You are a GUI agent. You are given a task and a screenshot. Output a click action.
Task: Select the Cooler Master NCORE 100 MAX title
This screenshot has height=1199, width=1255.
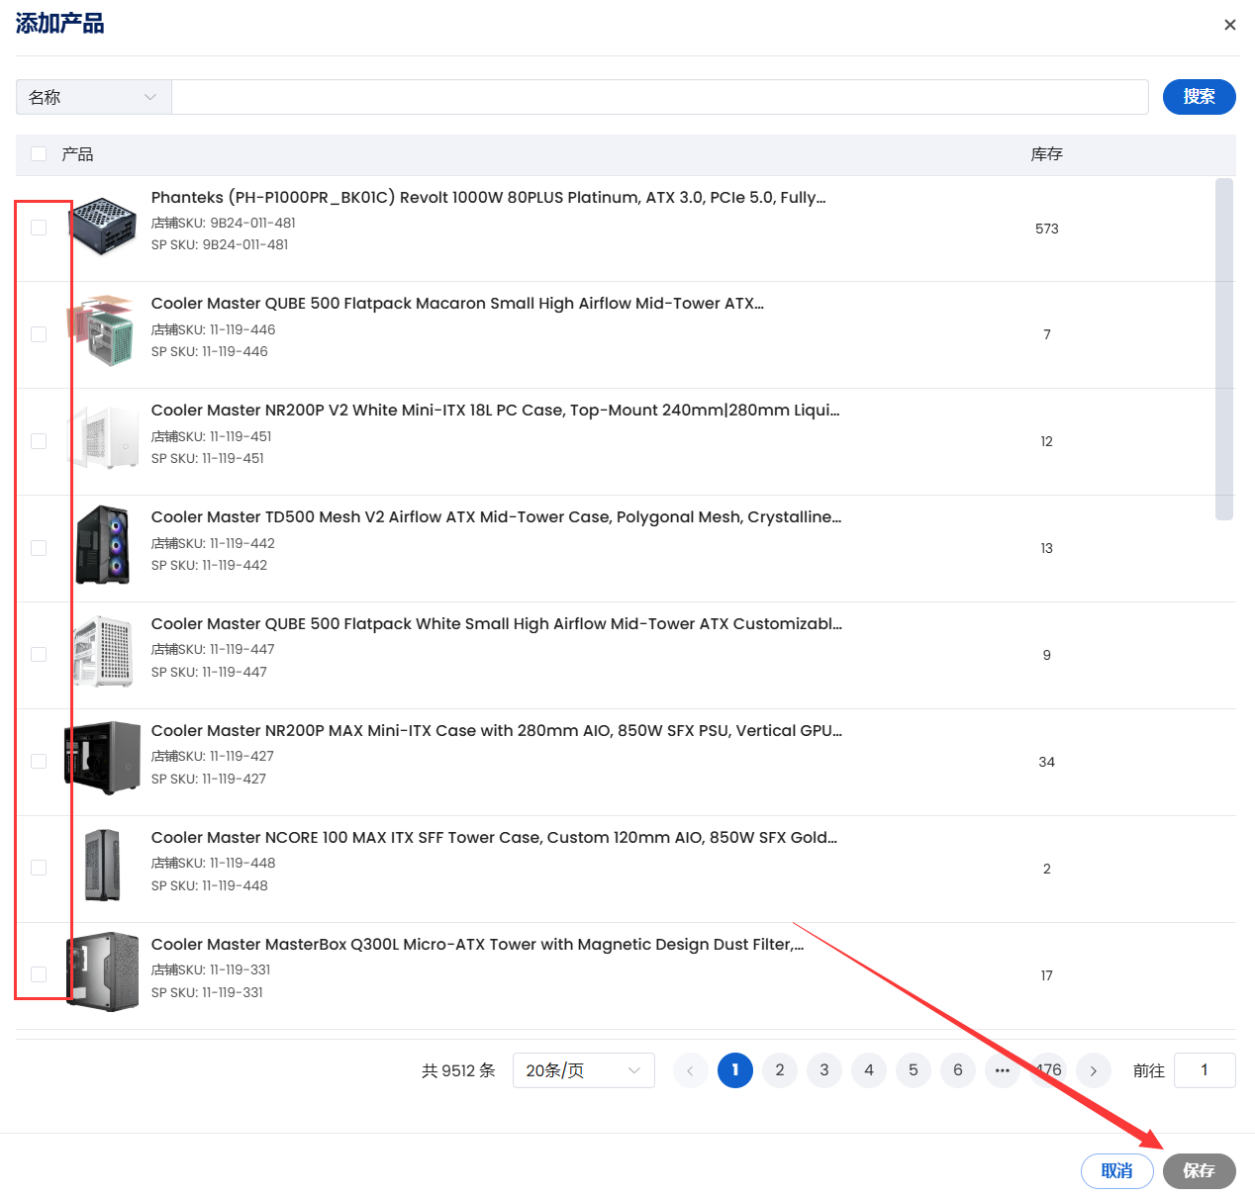(x=494, y=837)
